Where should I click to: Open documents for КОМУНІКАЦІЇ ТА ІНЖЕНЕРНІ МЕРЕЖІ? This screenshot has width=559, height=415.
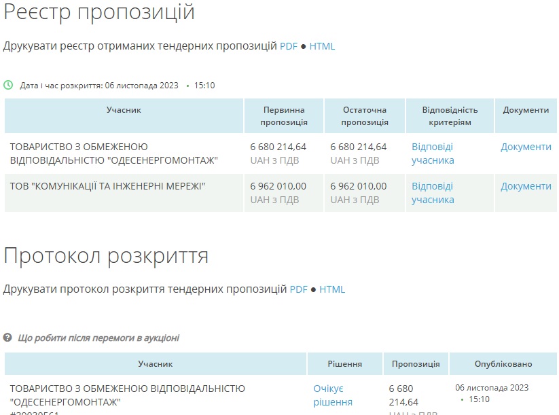coord(526,186)
